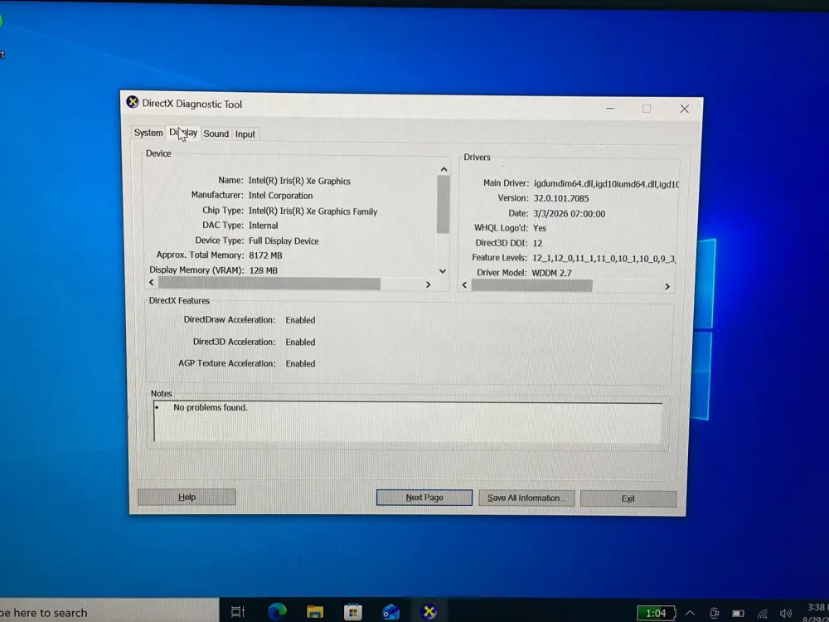The width and height of the screenshot is (829, 622).
Task: Click Device list scroll down arrow
Action: tap(443, 271)
